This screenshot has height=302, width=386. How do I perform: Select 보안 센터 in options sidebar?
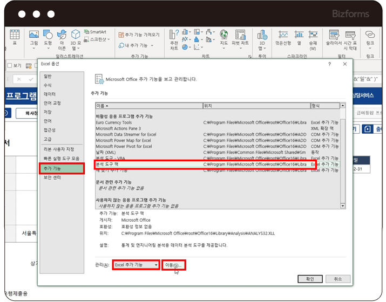tap(62, 177)
